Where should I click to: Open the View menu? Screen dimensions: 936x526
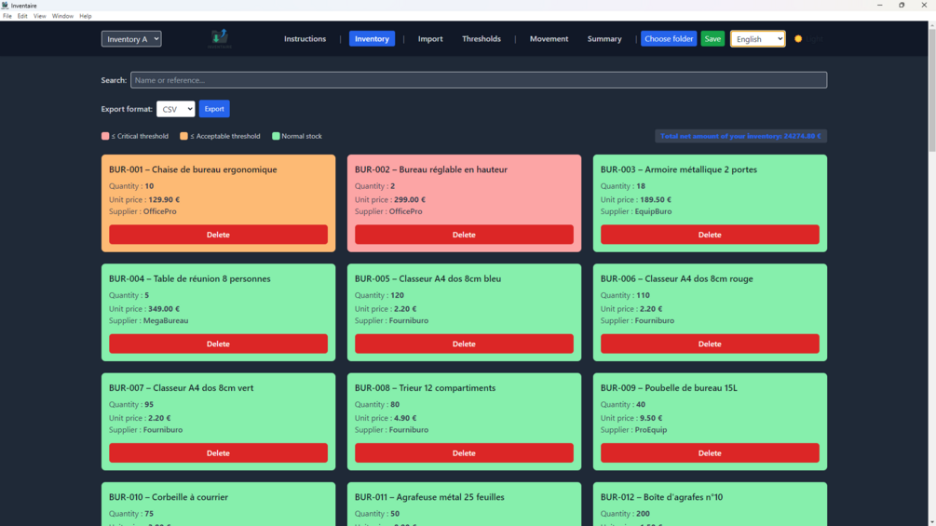point(39,16)
